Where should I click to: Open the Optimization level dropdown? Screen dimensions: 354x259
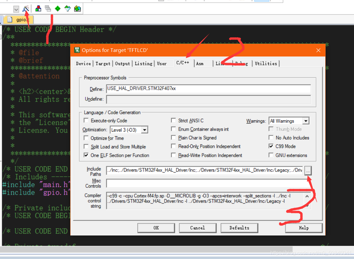pyautogui.click(x=144, y=130)
